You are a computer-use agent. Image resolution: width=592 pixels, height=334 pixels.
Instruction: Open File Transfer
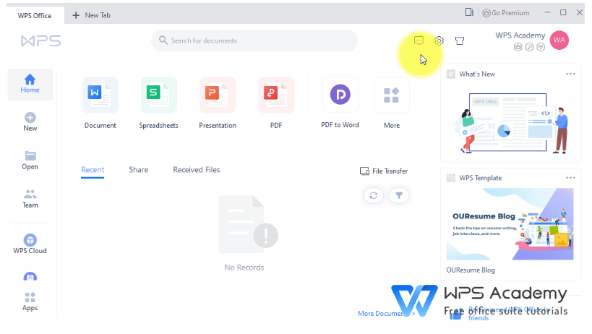[x=384, y=171]
